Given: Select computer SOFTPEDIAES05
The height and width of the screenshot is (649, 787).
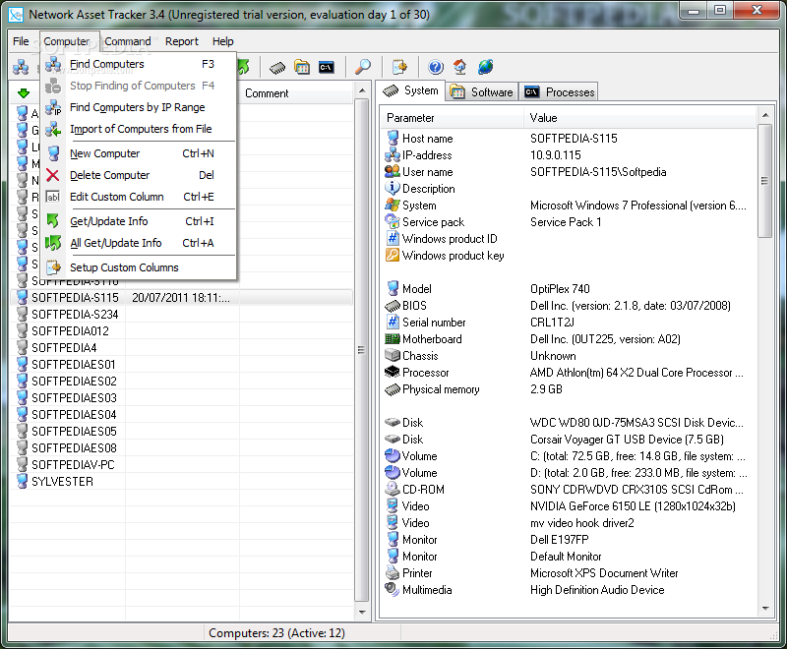Looking at the screenshot, I should click(x=74, y=432).
